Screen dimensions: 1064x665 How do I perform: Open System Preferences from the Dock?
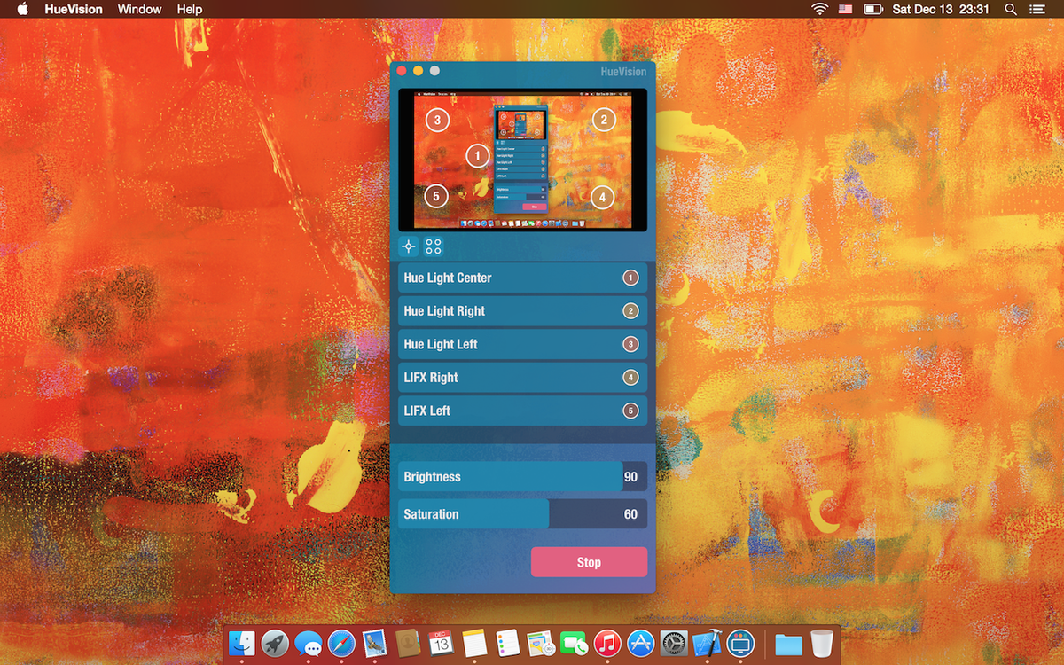674,643
